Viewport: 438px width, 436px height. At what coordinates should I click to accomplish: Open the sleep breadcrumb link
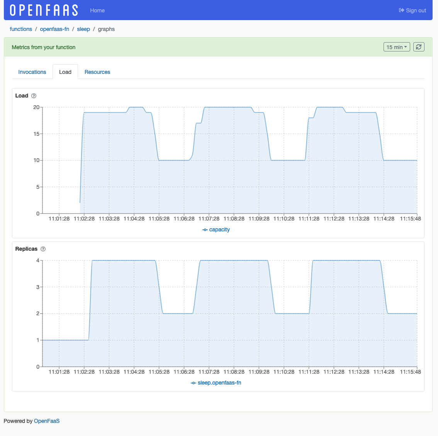click(83, 29)
